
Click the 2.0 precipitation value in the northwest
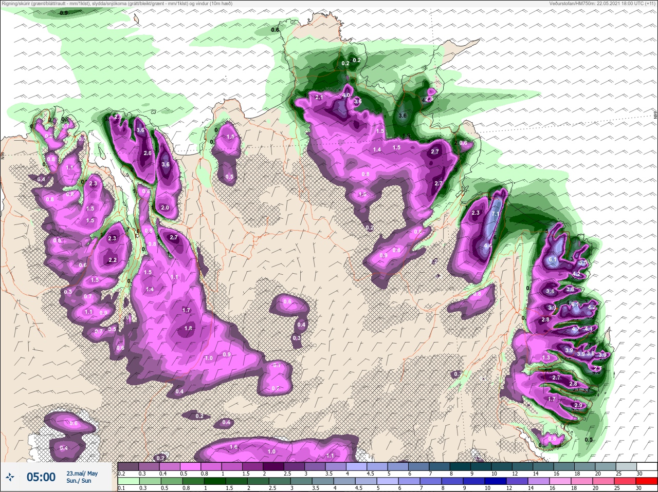click(x=165, y=207)
